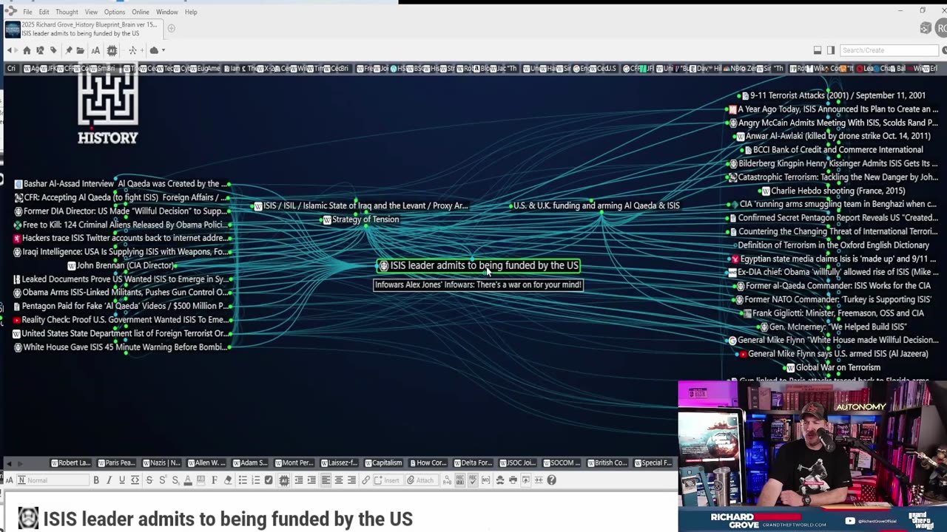This screenshot has height=532, width=947.
Task: Open the View menu
Action: tap(91, 12)
